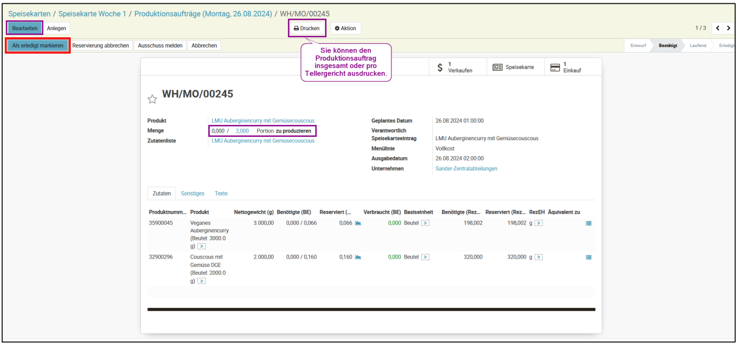Go to the next record arrow

(x=728, y=28)
